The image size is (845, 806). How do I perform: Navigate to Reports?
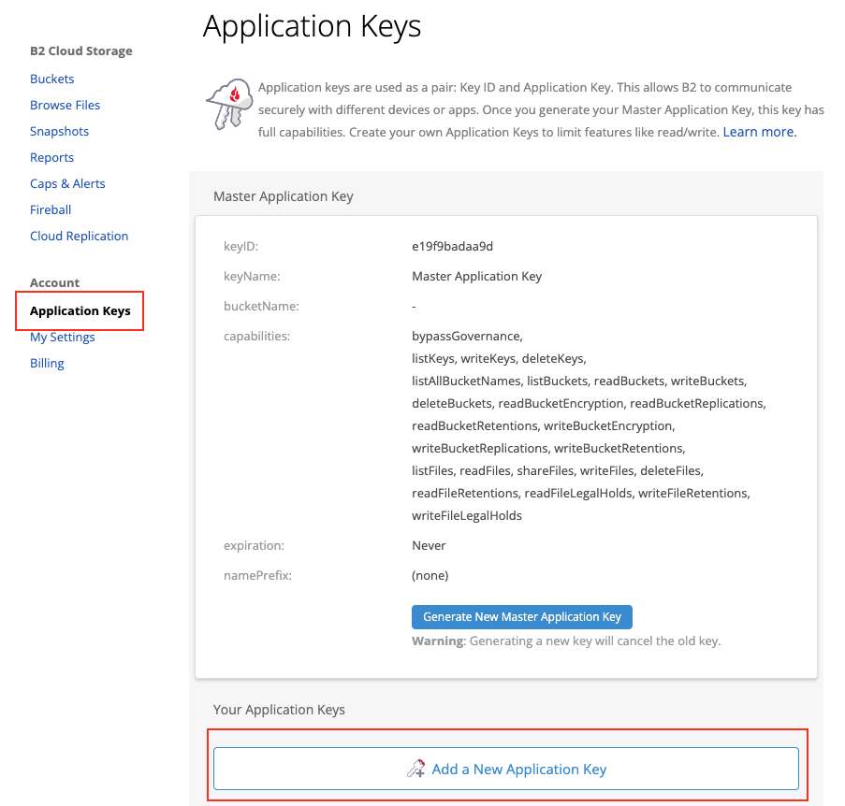[x=51, y=157]
